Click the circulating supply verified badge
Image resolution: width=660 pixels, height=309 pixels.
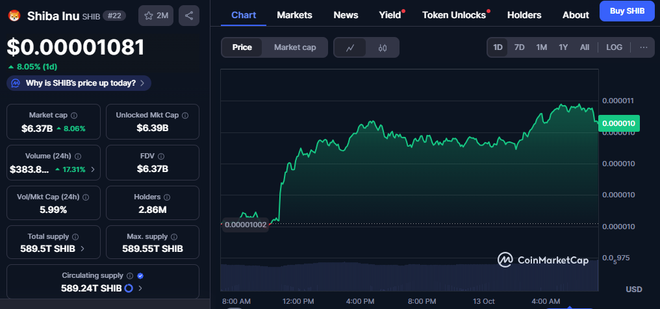[x=140, y=276]
